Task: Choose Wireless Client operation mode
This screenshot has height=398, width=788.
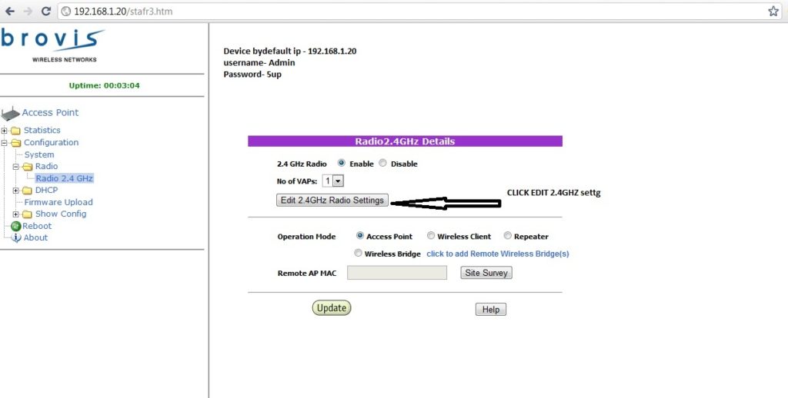Action: pyautogui.click(x=431, y=237)
